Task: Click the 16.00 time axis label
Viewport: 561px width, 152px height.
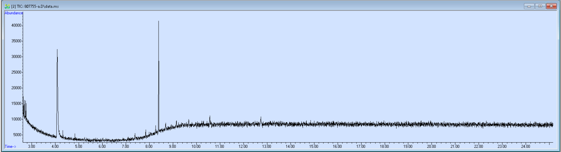Action: point(337,146)
